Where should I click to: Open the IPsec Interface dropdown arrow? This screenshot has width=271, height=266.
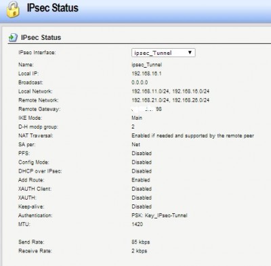[x=190, y=53]
